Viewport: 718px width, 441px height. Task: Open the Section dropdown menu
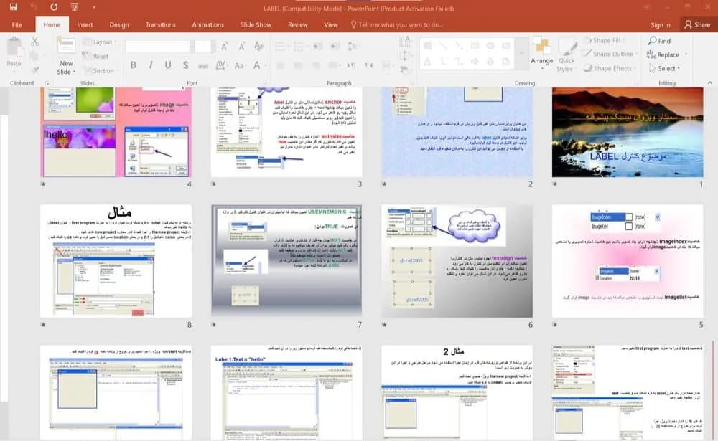(x=99, y=71)
